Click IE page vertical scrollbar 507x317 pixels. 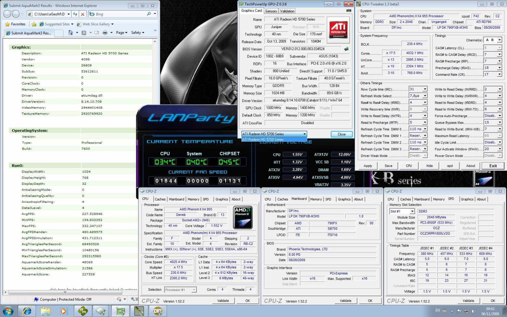coord(155,165)
